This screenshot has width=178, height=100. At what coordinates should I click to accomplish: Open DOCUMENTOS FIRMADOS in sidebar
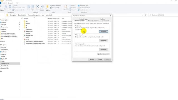click(x=8, y=34)
